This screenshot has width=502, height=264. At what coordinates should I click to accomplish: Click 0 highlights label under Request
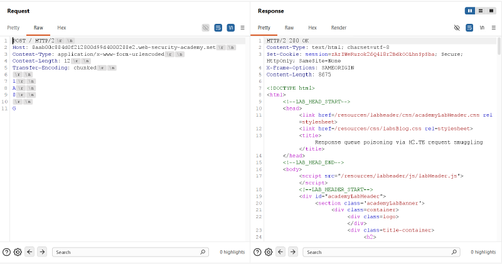pyautogui.click(x=232, y=252)
